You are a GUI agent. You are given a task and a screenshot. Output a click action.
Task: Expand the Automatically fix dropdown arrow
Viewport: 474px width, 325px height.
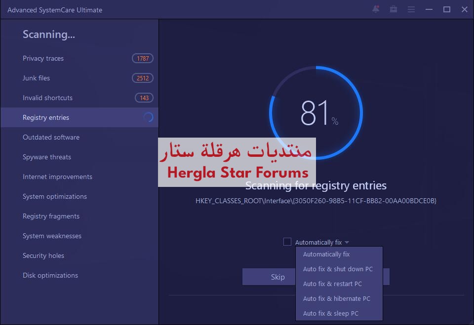click(347, 242)
